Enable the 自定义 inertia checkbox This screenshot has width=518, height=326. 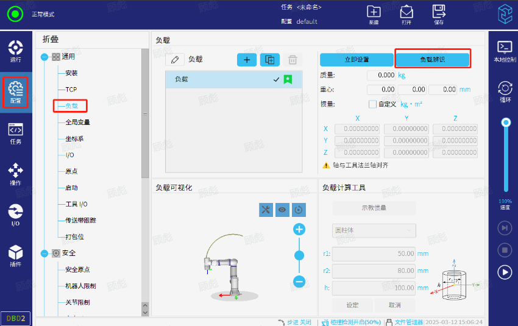coord(373,104)
